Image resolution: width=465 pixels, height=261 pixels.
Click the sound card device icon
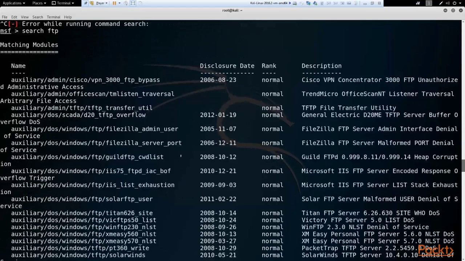coord(315,3)
